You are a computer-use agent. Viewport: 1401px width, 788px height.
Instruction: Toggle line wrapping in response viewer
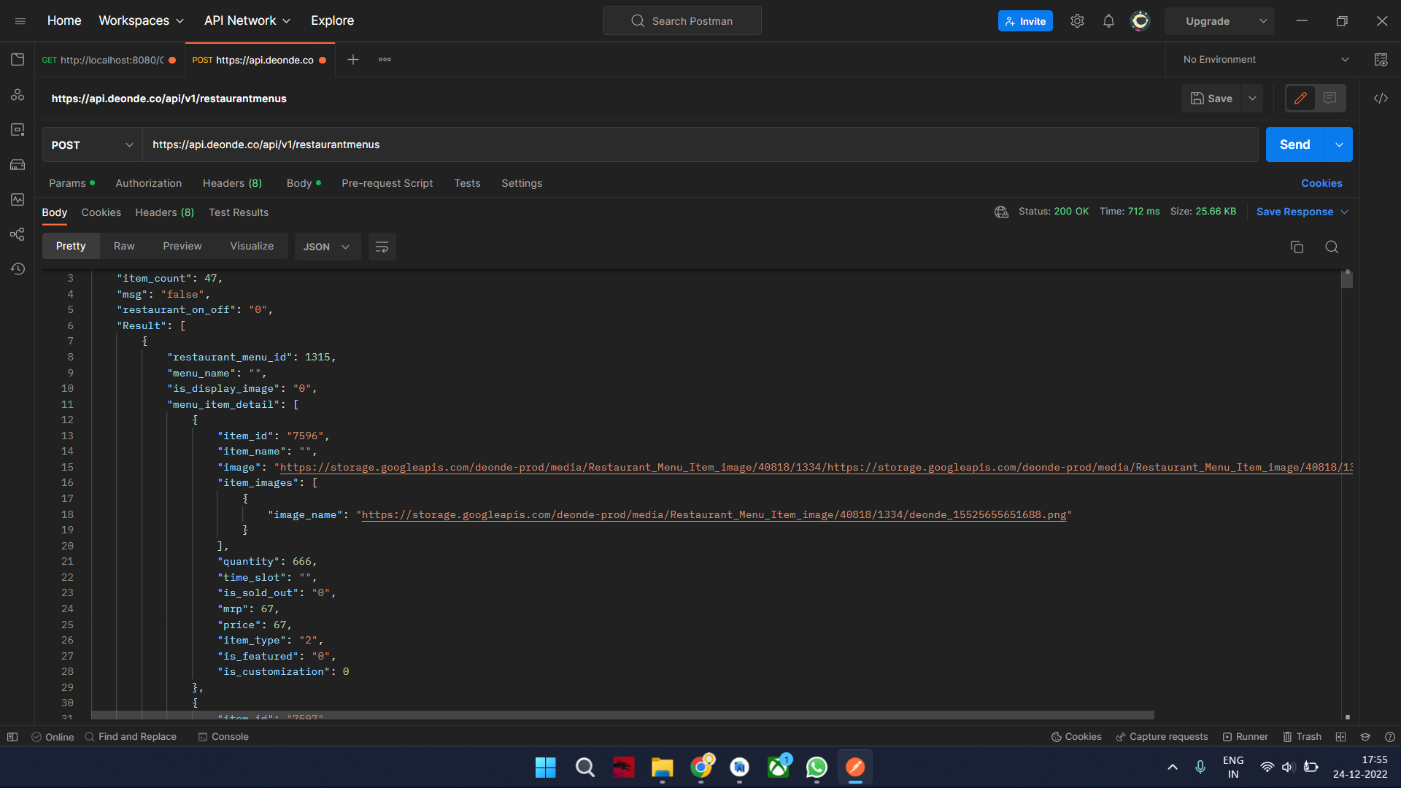(x=382, y=247)
